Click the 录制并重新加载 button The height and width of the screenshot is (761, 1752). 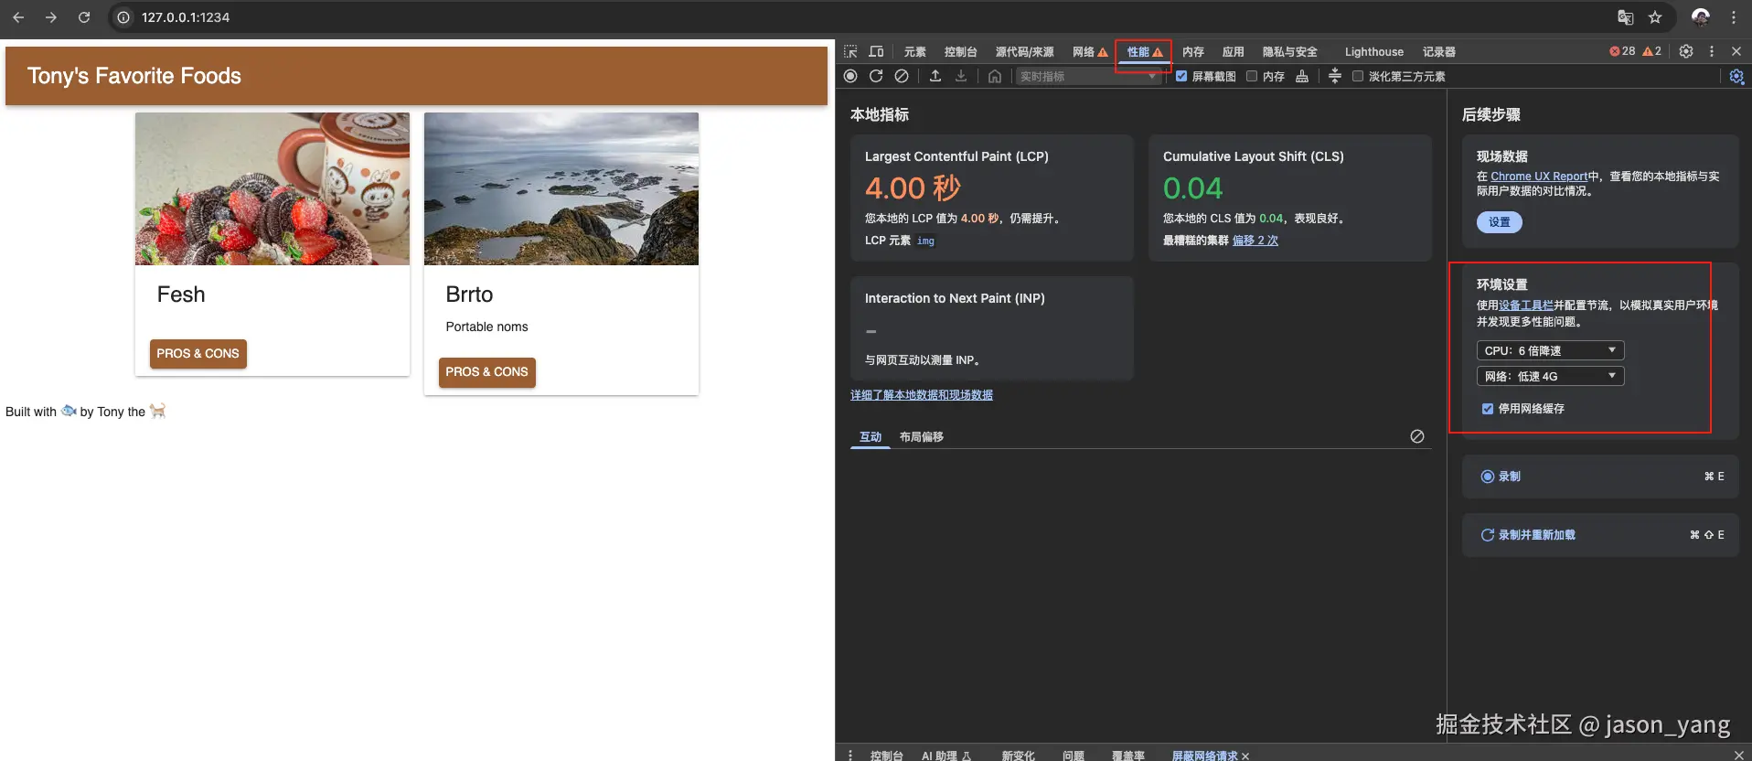tap(1600, 535)
